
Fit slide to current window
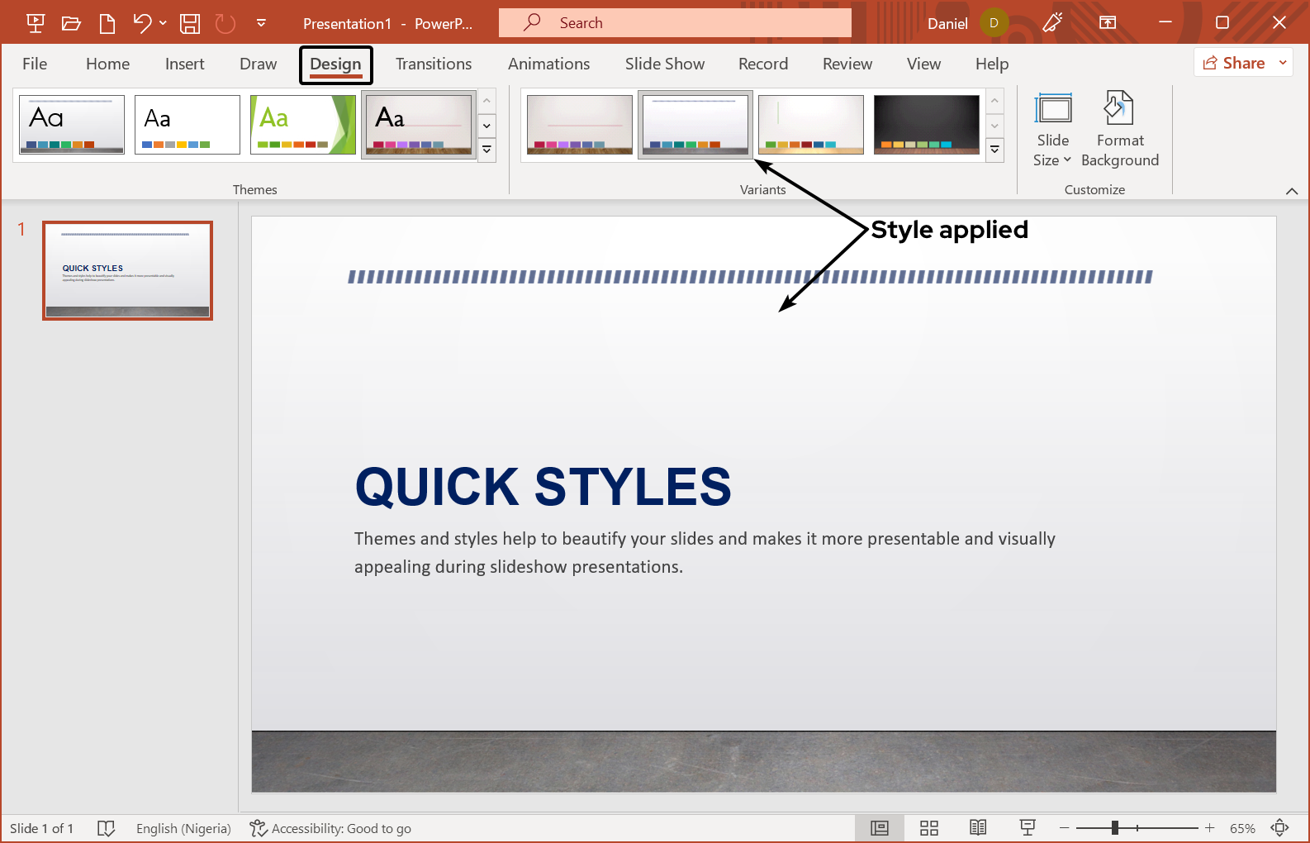tap(1280, 828)
